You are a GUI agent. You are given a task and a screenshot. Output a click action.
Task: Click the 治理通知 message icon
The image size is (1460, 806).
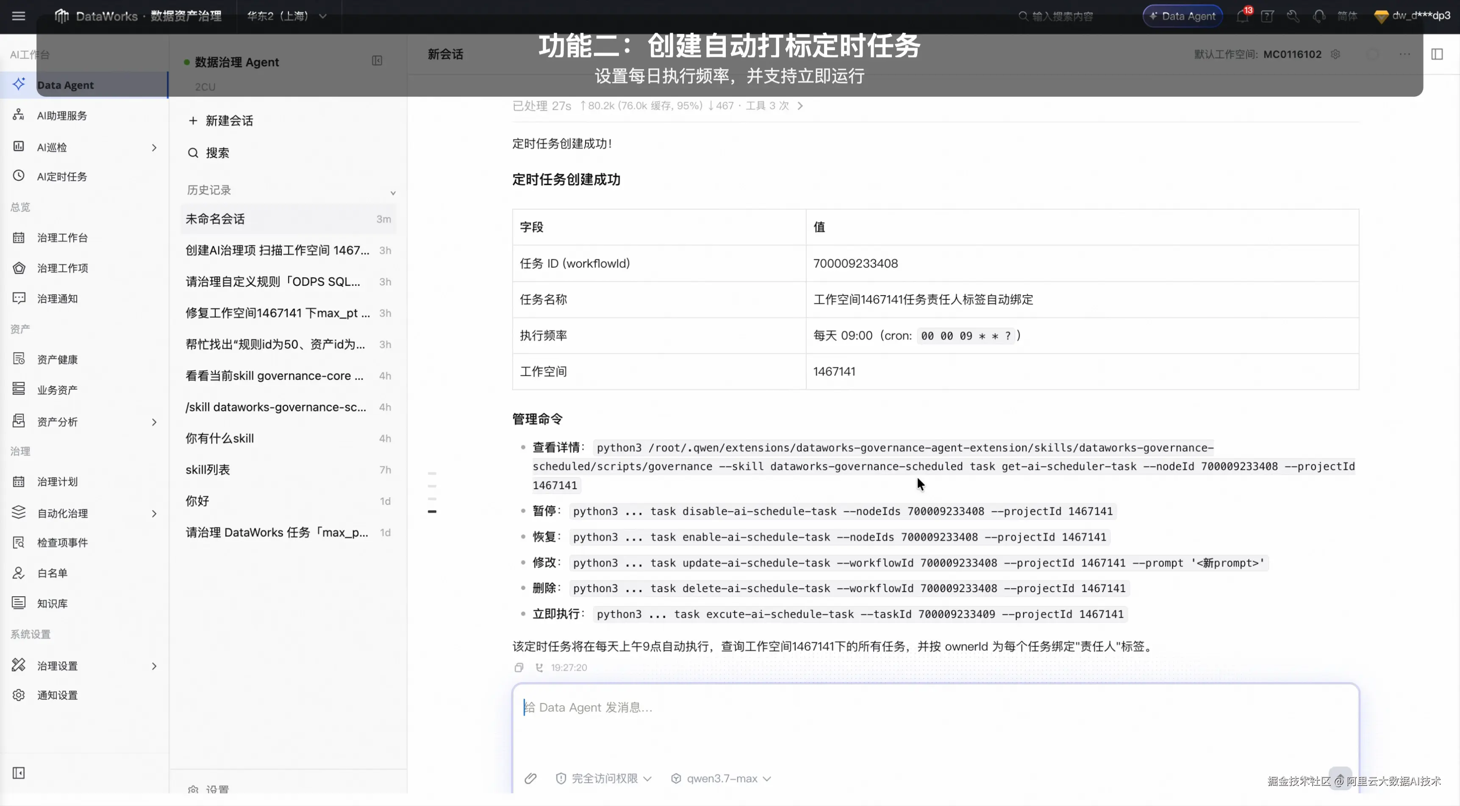point(19,298)
